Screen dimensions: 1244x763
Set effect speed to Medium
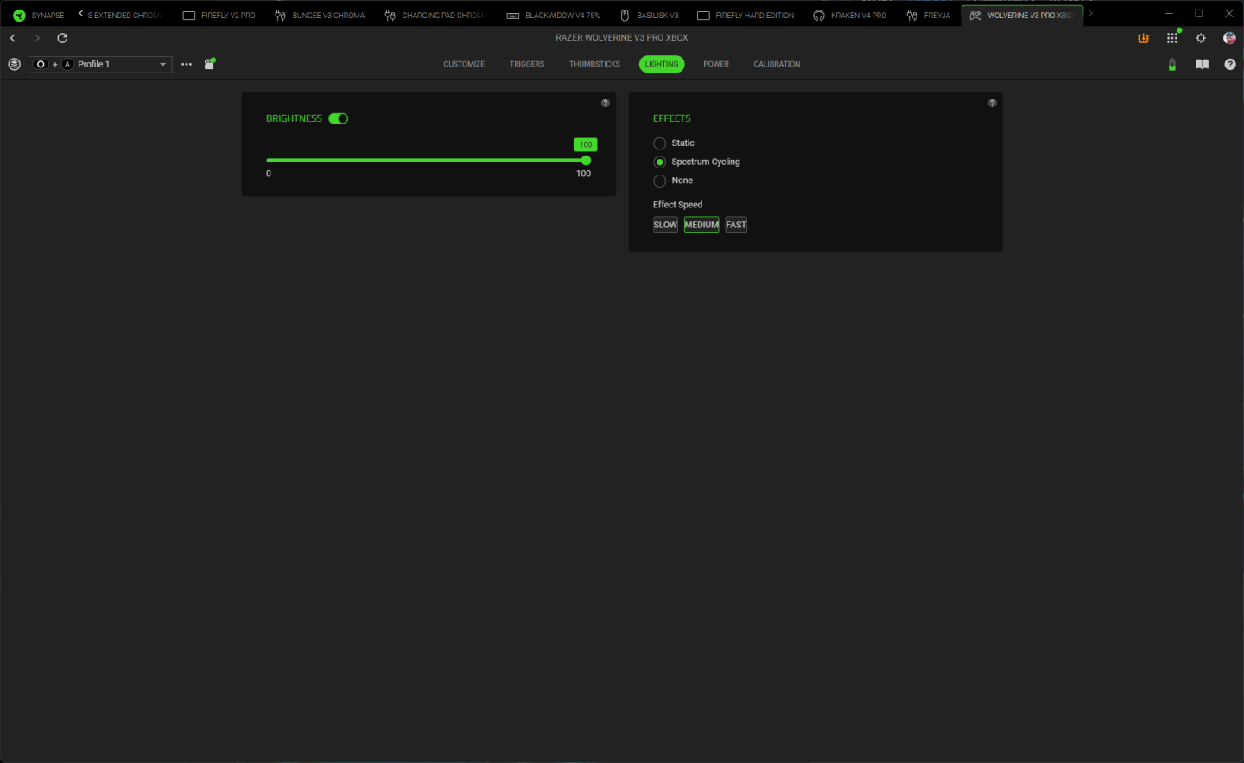[x=701, y=225]
